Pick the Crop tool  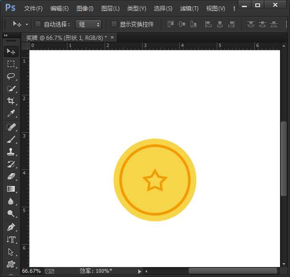point(10,101)
